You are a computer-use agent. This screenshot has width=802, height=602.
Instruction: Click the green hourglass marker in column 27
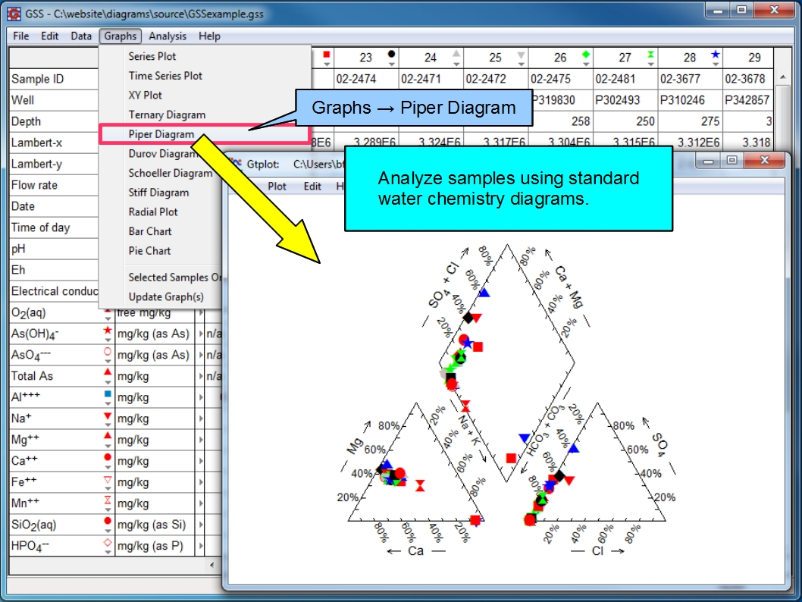coord(650,54)
